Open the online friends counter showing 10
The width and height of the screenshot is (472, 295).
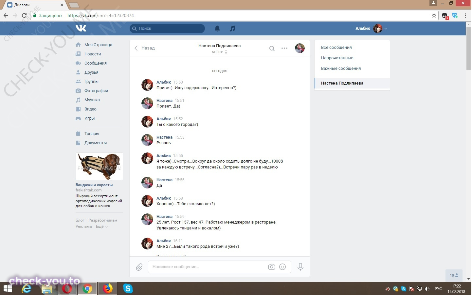click(x=454, y=275)
